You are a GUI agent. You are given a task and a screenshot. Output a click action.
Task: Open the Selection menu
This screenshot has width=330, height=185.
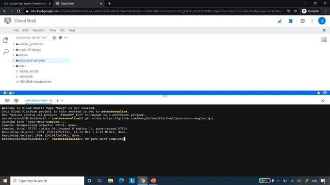pos(39,30)
